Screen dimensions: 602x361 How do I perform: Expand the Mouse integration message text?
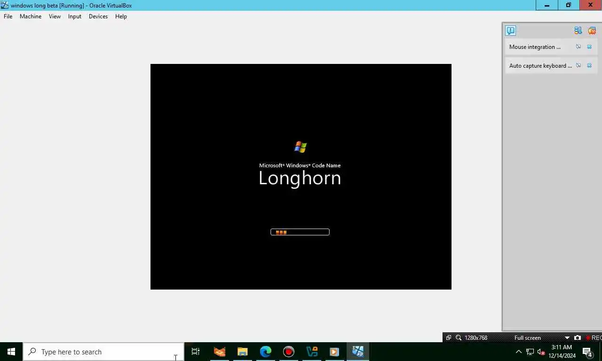pos(535,47)
